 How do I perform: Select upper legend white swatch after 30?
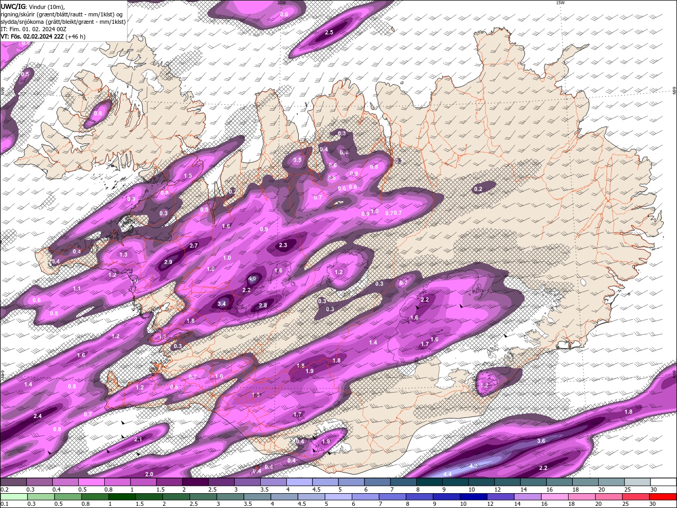663,482
